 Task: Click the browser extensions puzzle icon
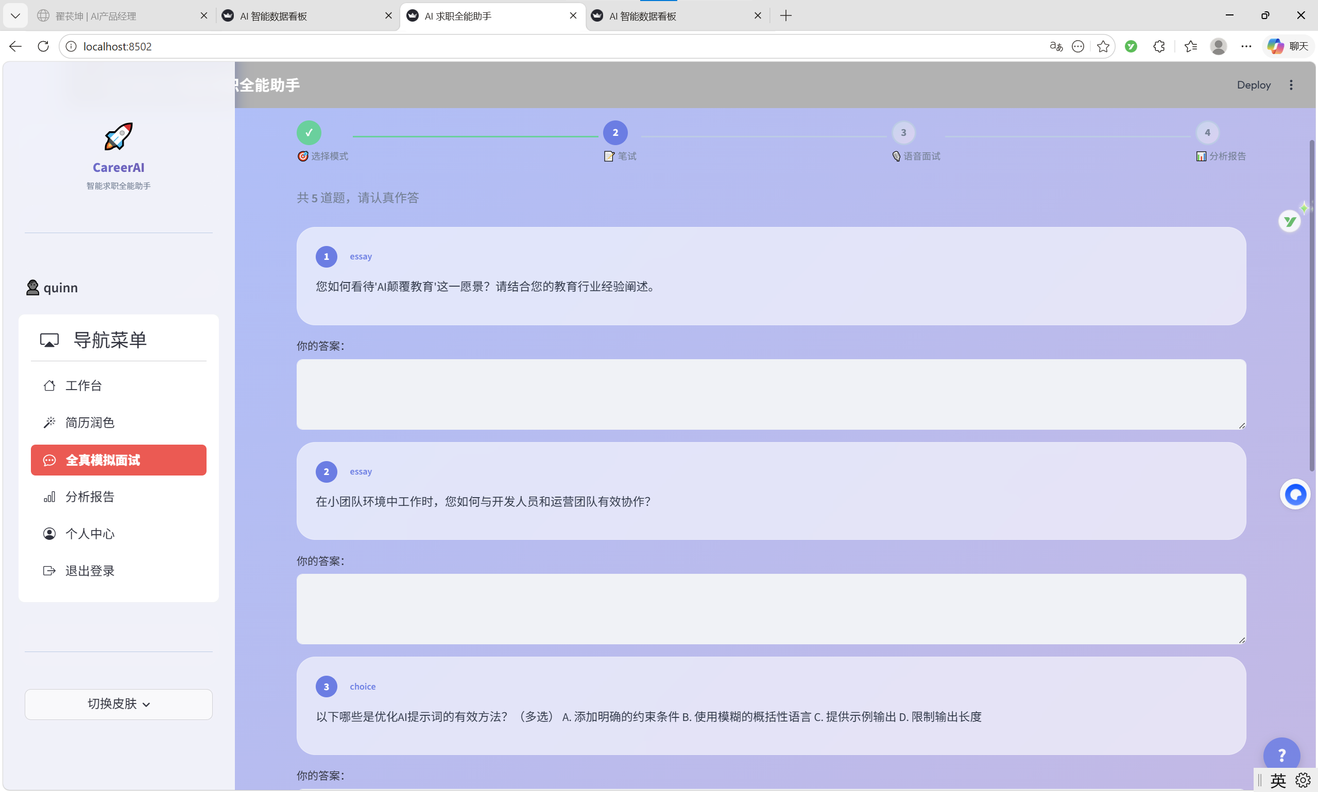coord(1158,46)
